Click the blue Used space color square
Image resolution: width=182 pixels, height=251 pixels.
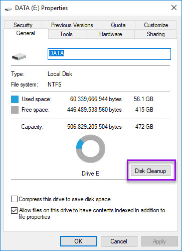pos(15,99)
